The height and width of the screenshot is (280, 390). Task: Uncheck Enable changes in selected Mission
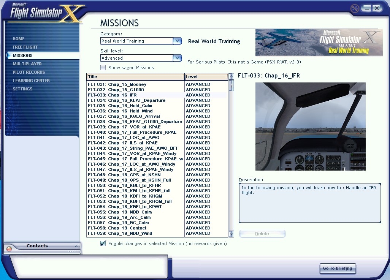pyautogui.click(x=103, y=244)
